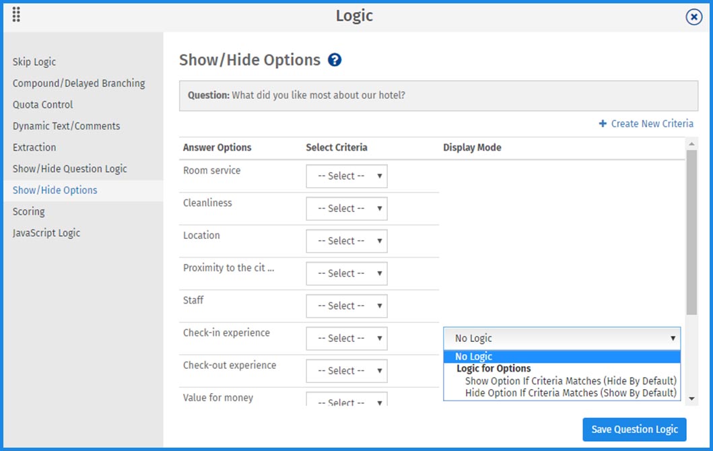Switch to Quota Control
This screenshot has height=451, width=713.
tap(42, 105)
